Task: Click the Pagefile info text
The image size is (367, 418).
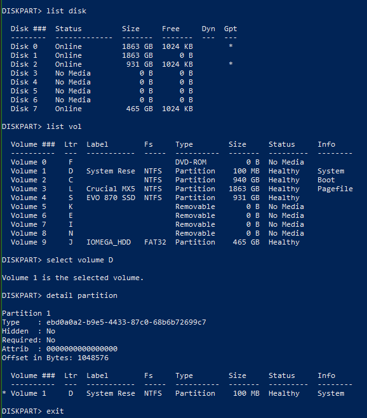Action: [335, 189]
